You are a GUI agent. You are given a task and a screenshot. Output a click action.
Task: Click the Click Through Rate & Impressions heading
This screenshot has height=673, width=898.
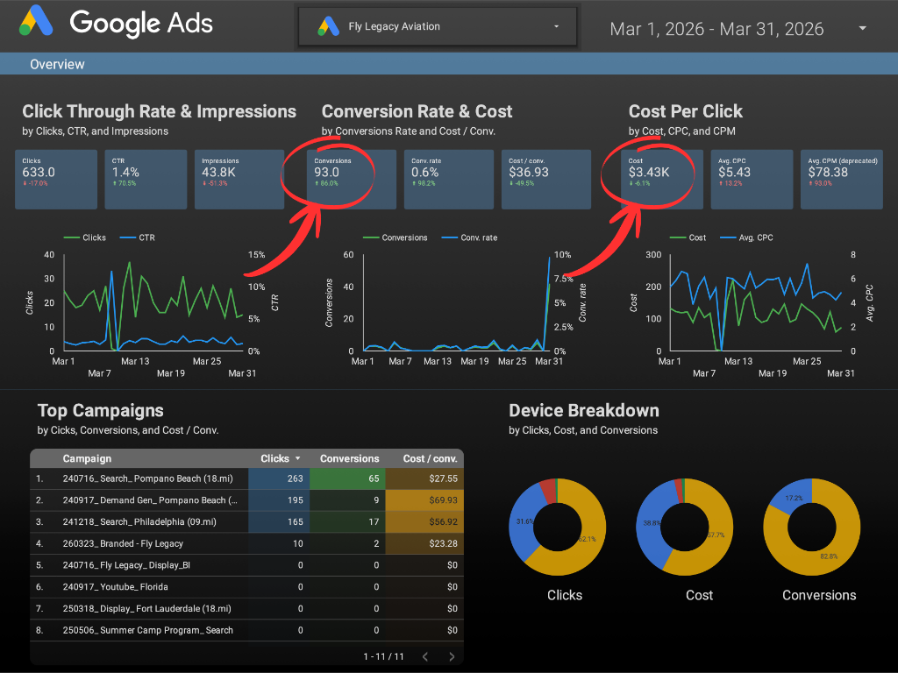point(160,111)
